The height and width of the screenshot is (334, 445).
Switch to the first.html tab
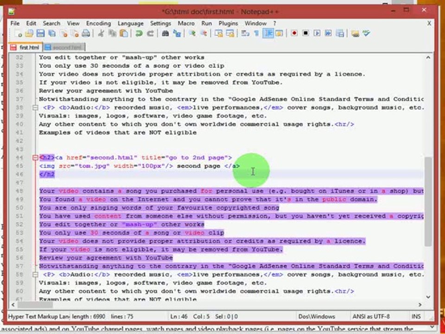click(25, 47)
